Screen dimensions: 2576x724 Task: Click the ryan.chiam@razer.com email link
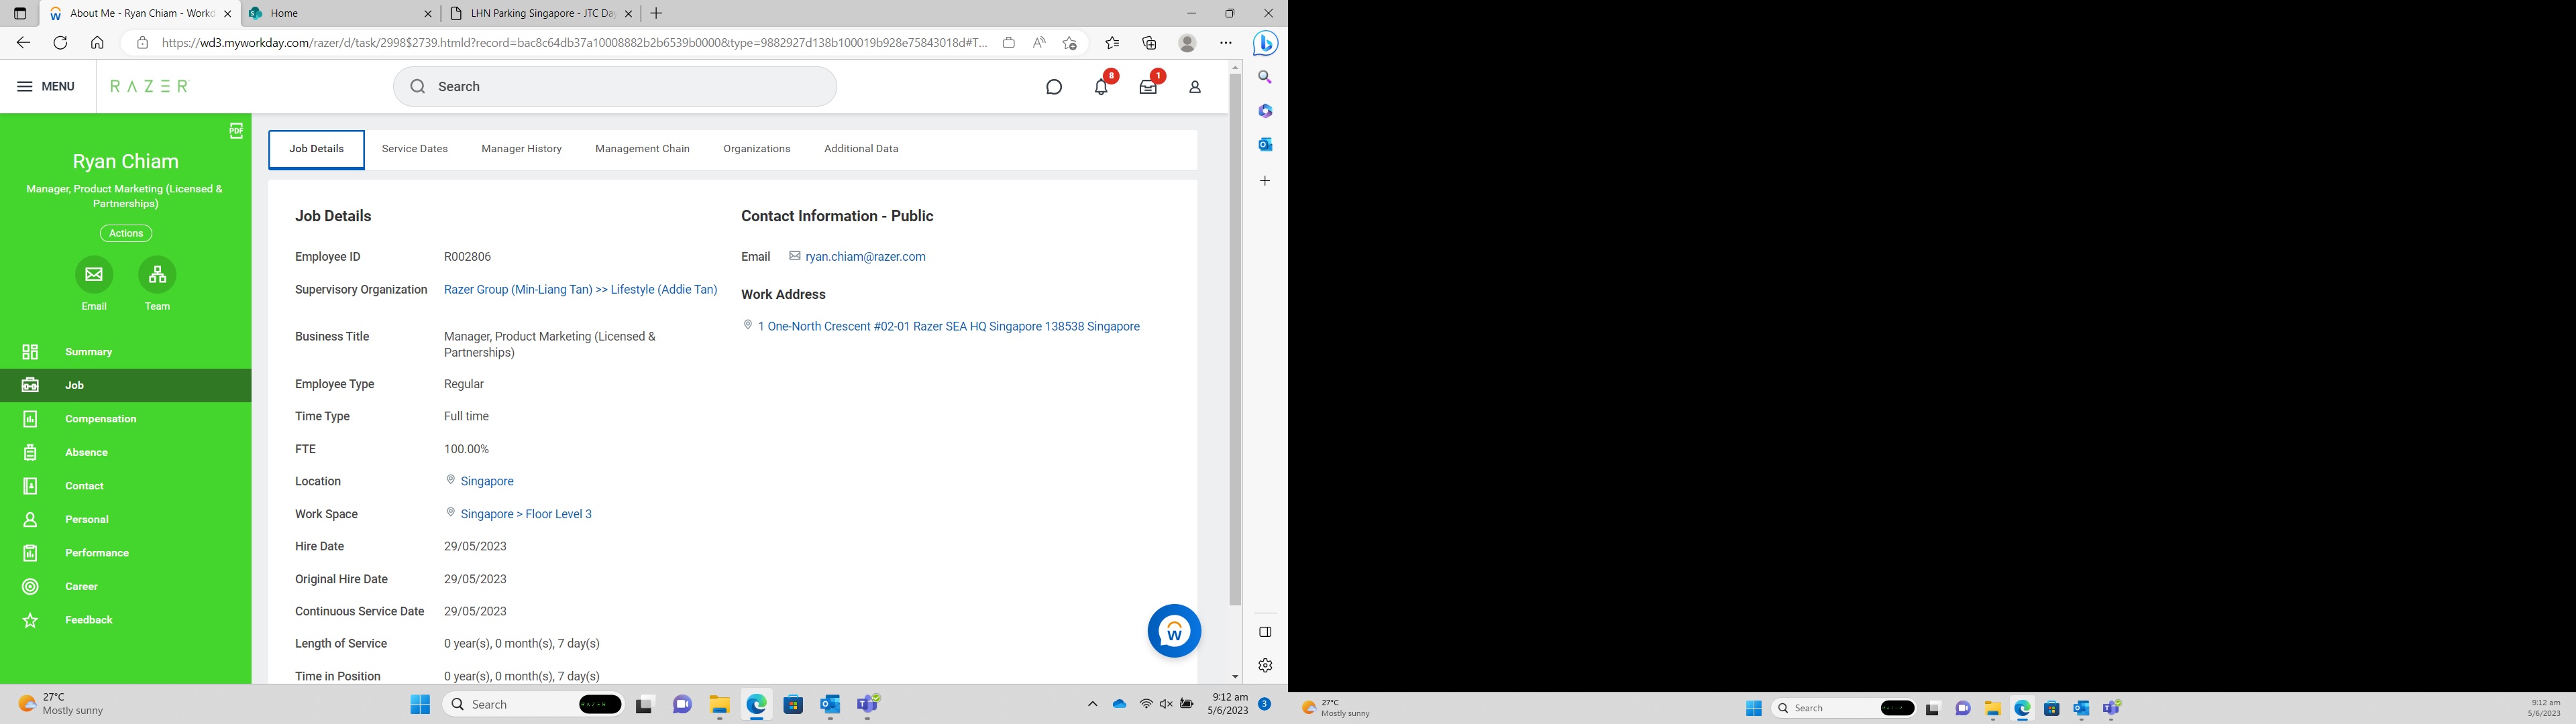coord(865,257)
